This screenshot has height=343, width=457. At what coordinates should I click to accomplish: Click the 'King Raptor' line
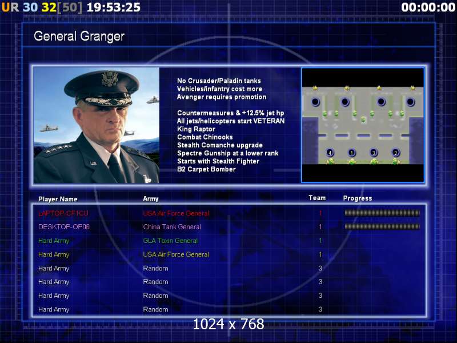pos(196,129)
